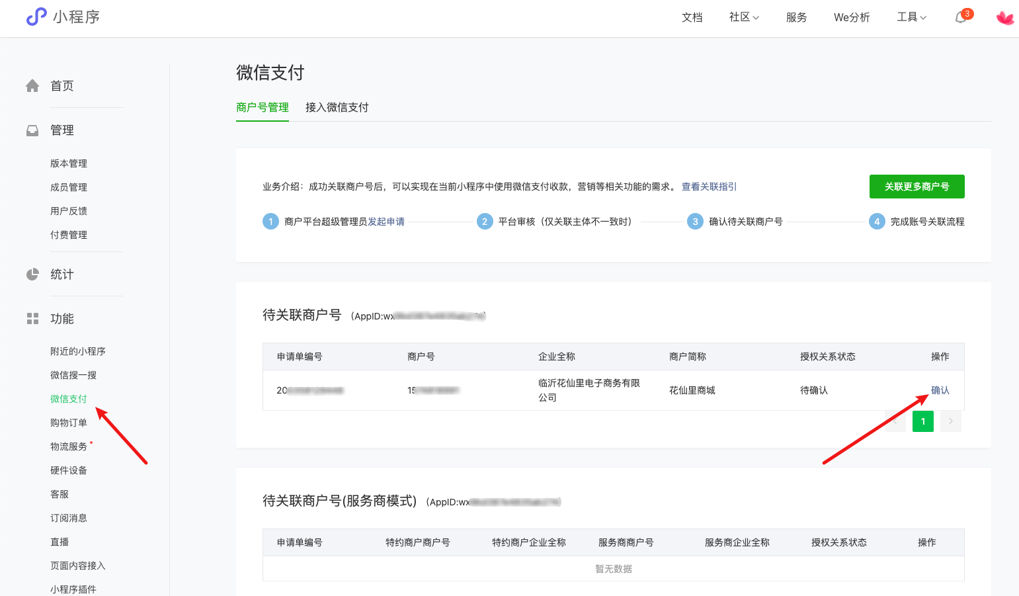
Task: Click the 临沂花仙里电子商务有限公司 cell
Action: 589,390
